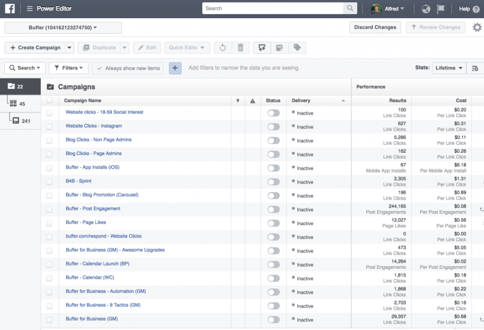
Task: Click the Facebook logo icon
Action: click(x=10, y=9)
